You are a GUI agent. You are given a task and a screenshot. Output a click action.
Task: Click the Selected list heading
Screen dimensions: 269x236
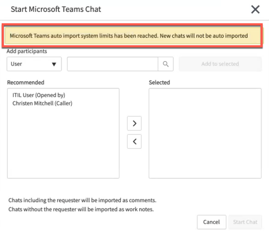tap(159, 82)
